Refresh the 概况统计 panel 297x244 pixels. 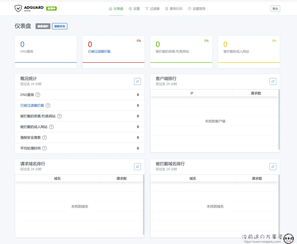point(137,81)
